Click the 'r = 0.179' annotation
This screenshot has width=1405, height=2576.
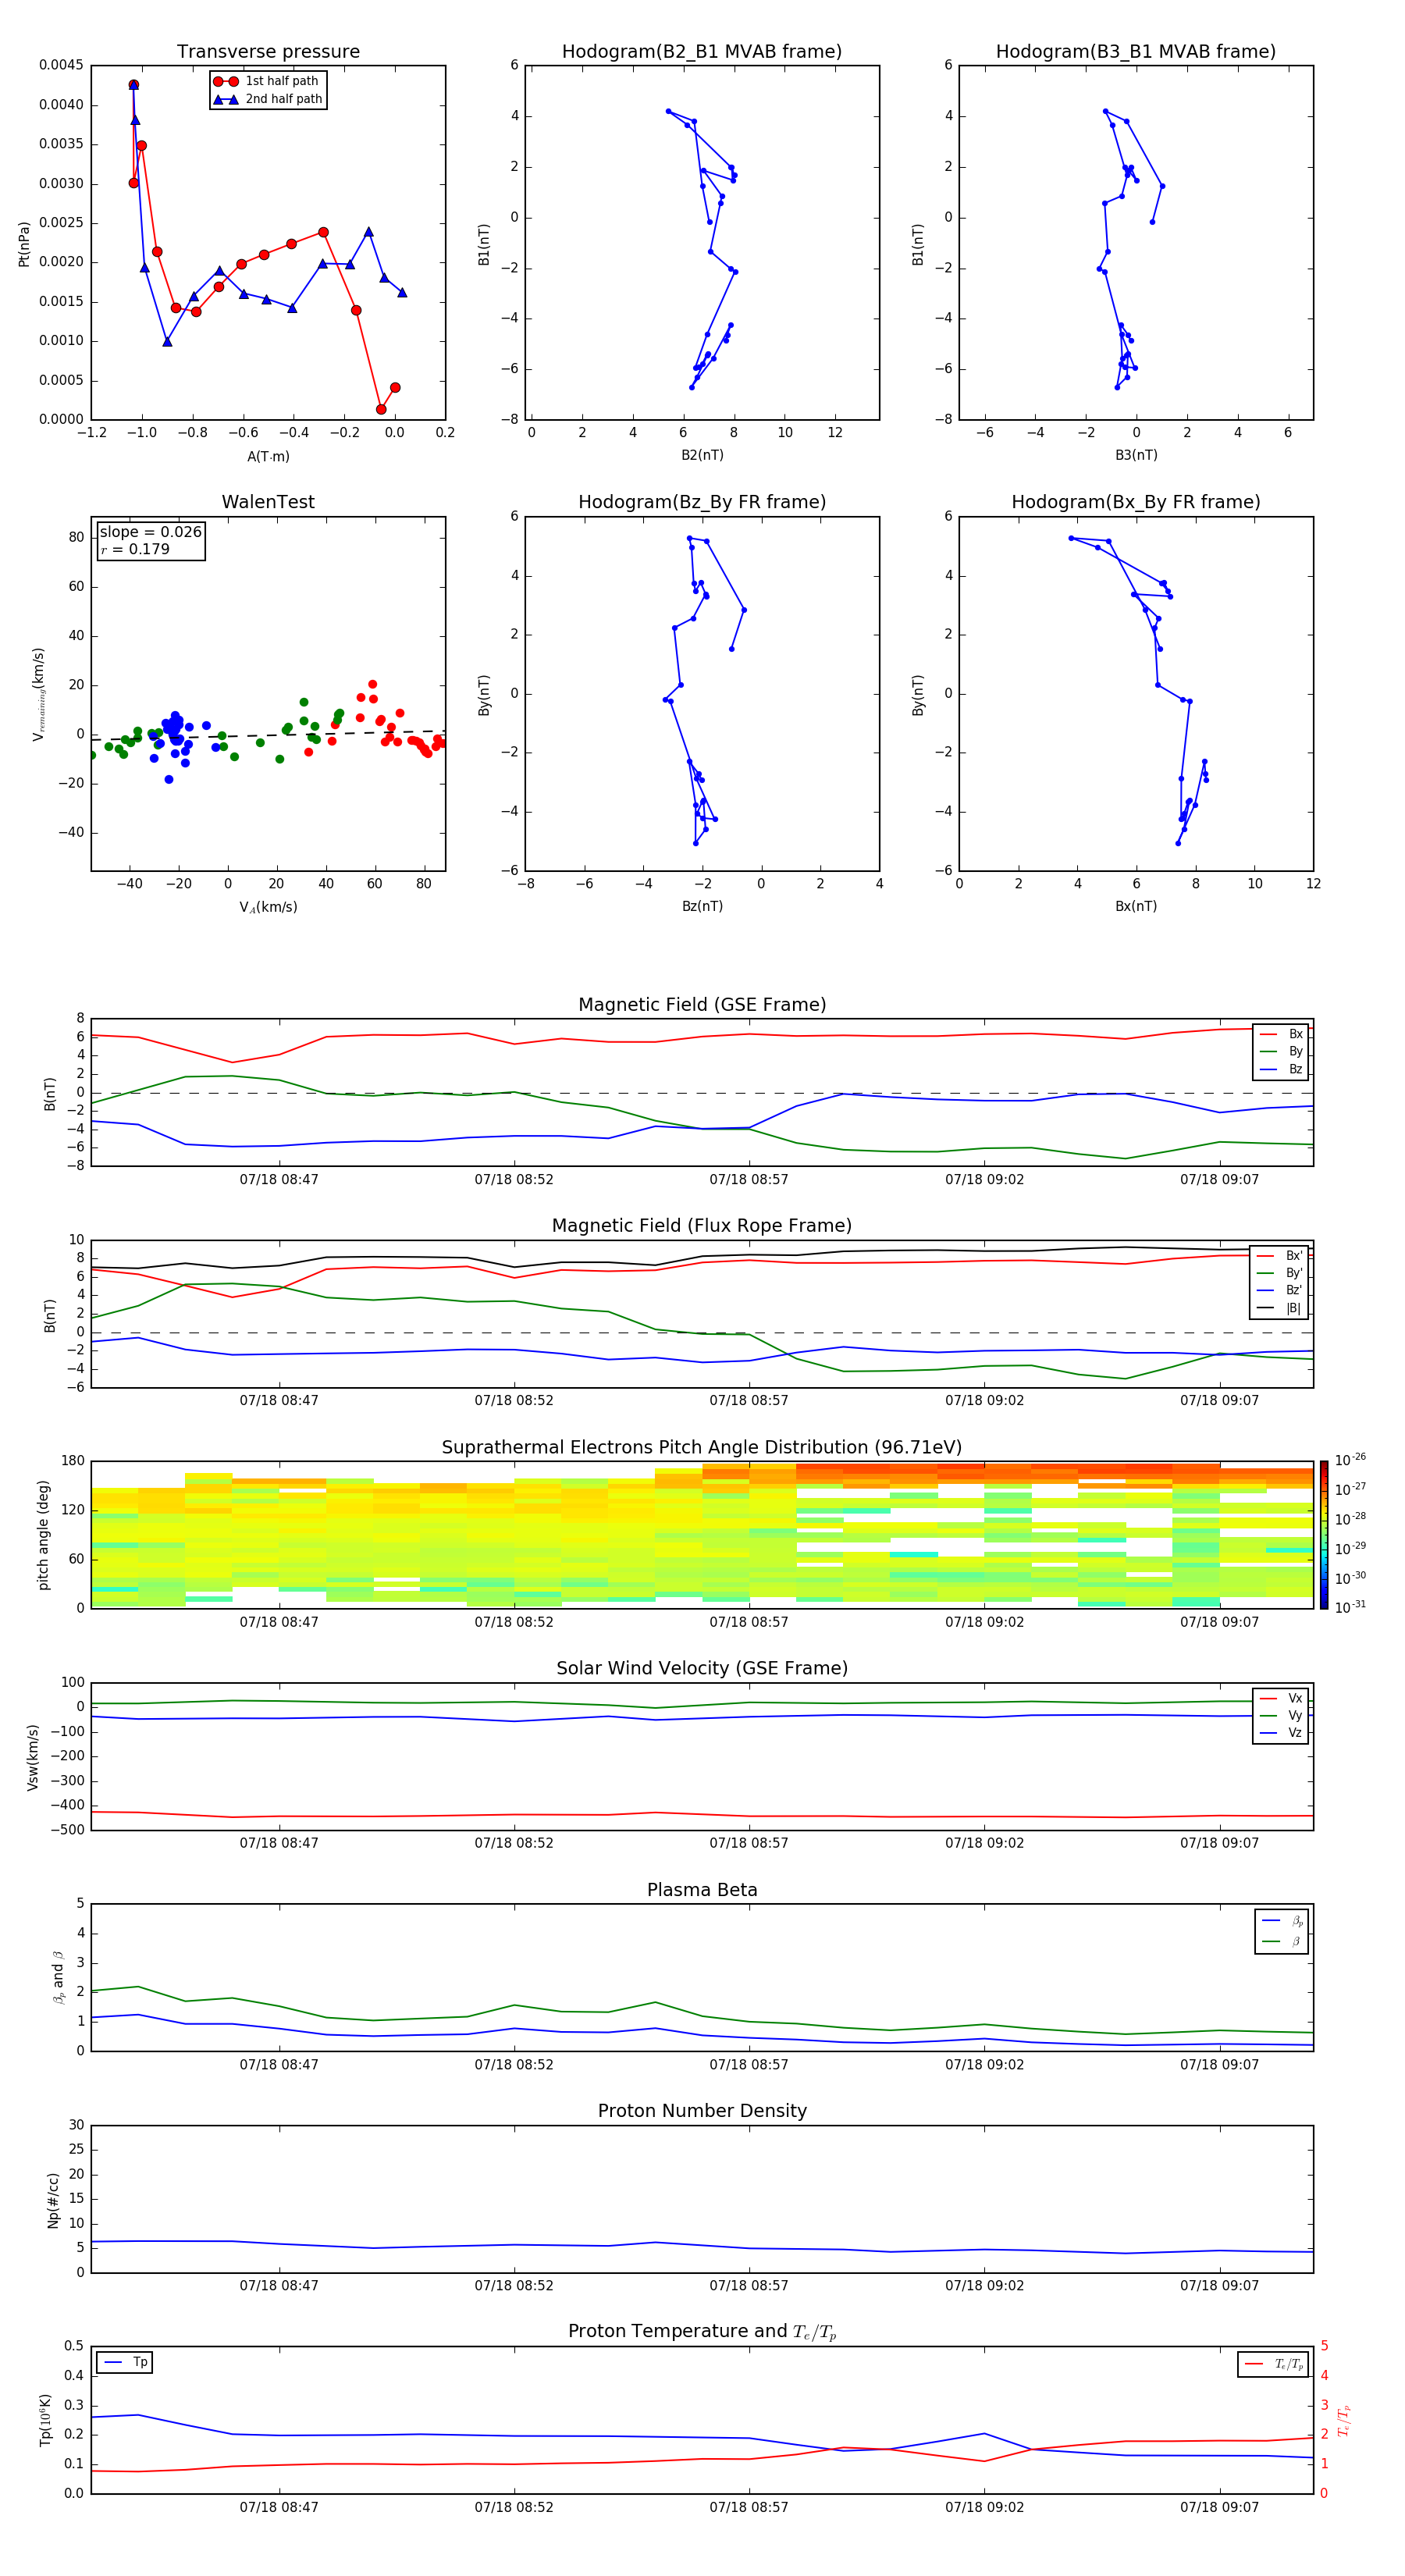pyautogui.click(x=135, y=549)
